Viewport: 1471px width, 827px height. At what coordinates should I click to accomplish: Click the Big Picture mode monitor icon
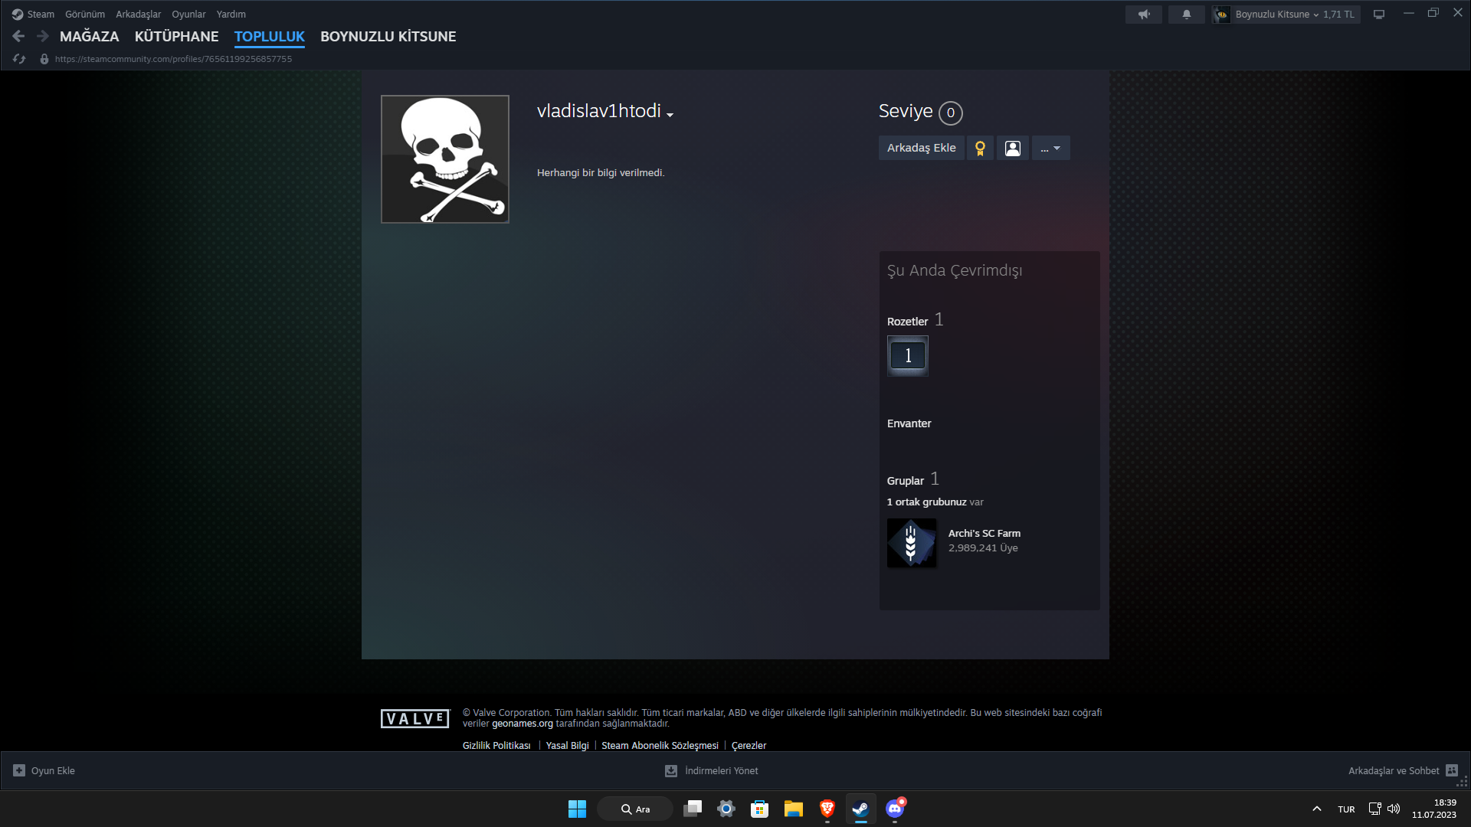click(x=1379, y=15)
